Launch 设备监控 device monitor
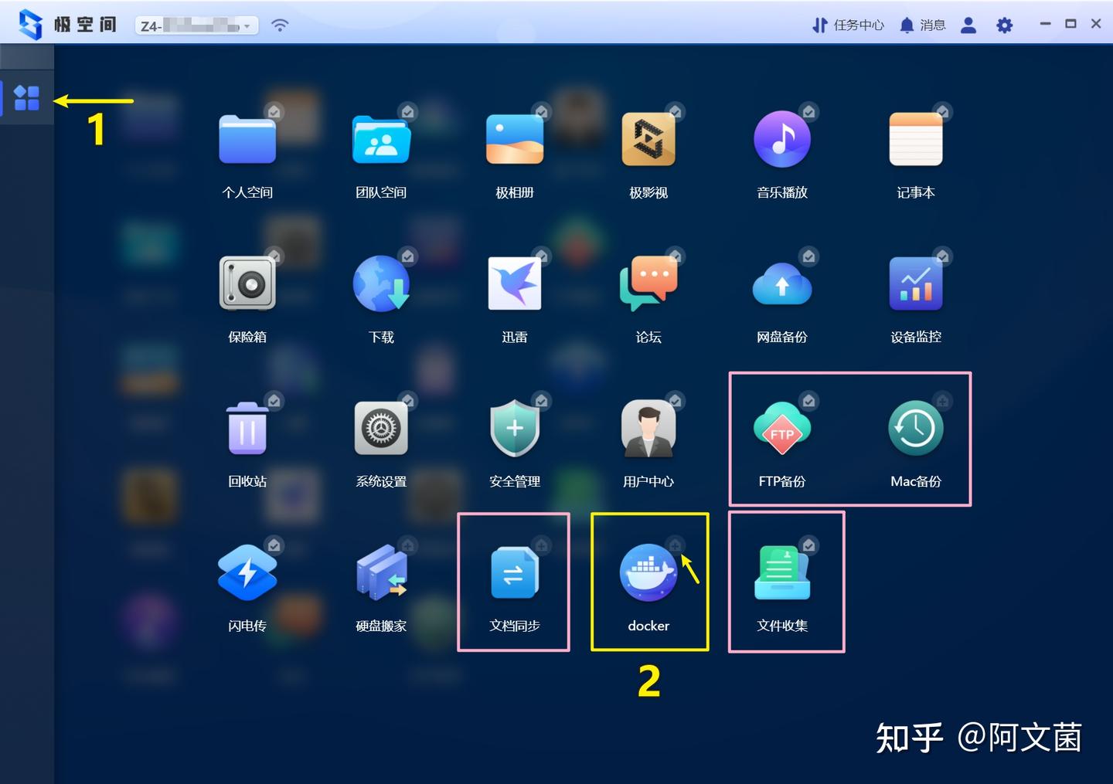The image size is (1113, 784). 916,283
